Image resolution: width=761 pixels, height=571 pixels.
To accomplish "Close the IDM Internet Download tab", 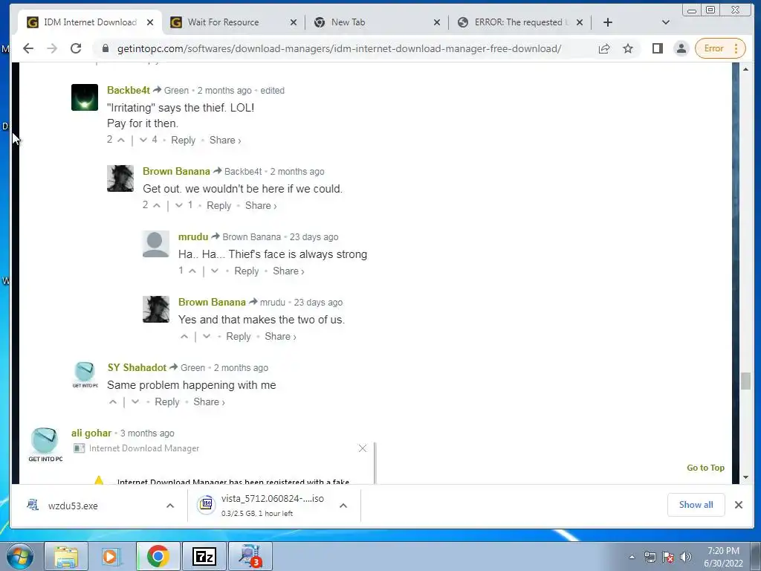I will click(150, 22).
